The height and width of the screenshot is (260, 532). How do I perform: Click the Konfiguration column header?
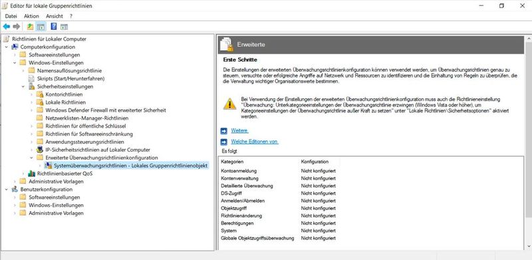coord(315,162)
